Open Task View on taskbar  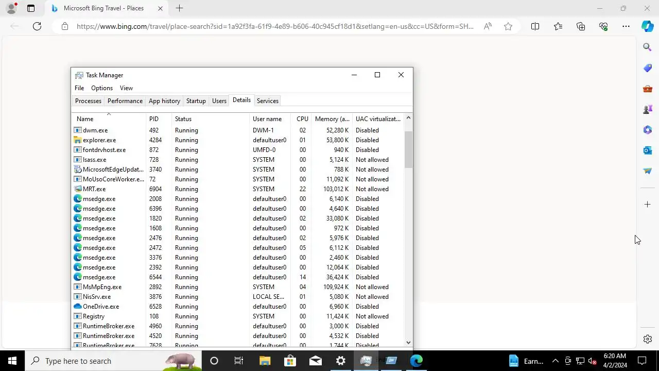239,361
